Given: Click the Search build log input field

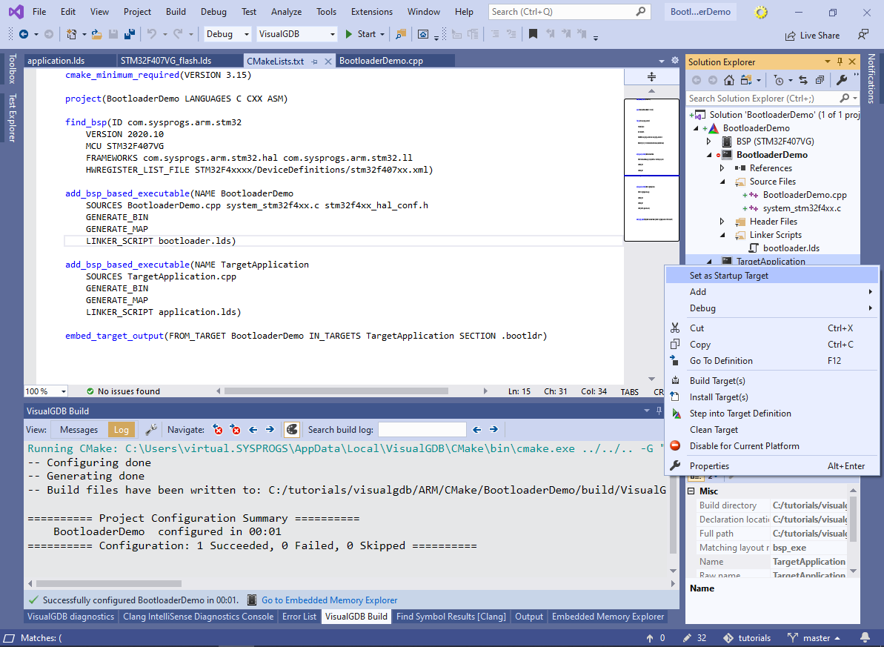Looking at the screenshot, I should 422,430.
